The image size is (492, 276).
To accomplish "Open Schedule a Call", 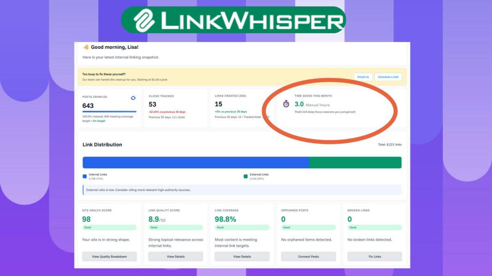I will [388, 77].
